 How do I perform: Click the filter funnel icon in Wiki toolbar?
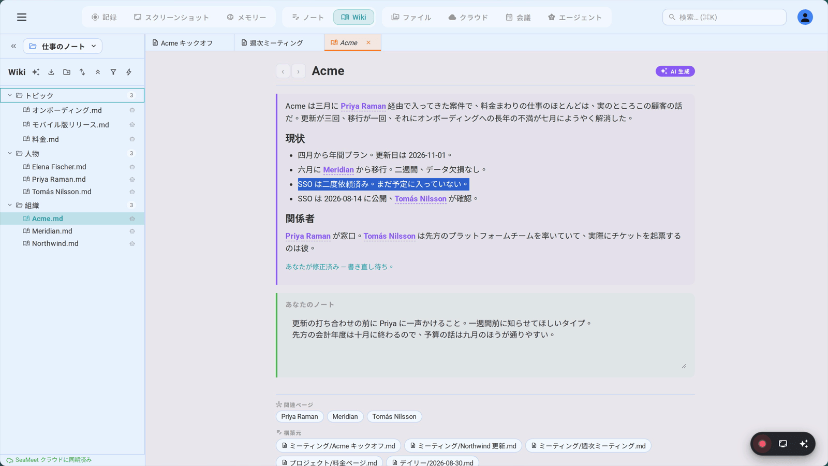click(113, 72)
